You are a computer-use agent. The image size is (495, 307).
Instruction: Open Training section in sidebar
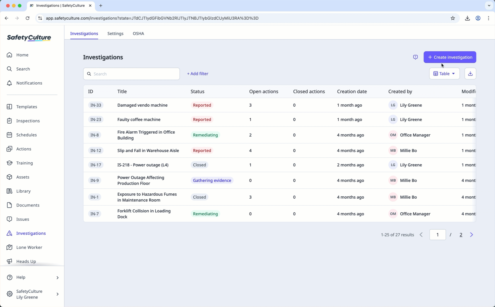[x=24, y=163]
